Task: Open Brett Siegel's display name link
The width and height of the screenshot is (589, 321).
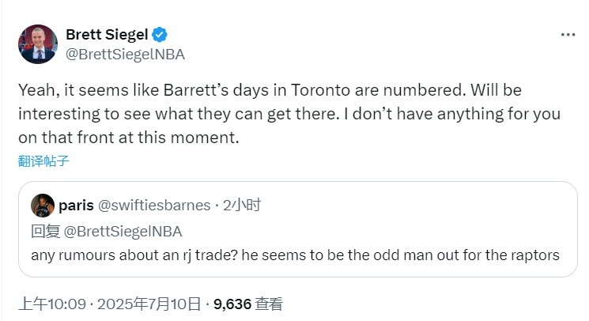Action: pos(108,35)
